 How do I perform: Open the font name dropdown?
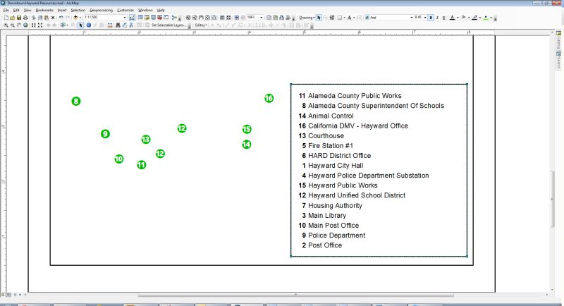(412, 17)
